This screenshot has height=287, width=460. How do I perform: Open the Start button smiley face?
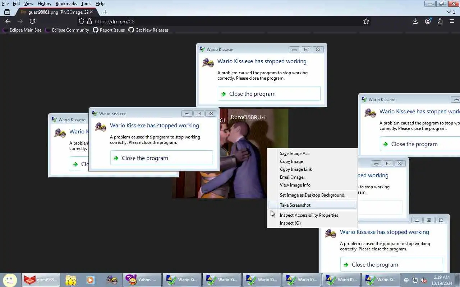click(x=10, y=280)
